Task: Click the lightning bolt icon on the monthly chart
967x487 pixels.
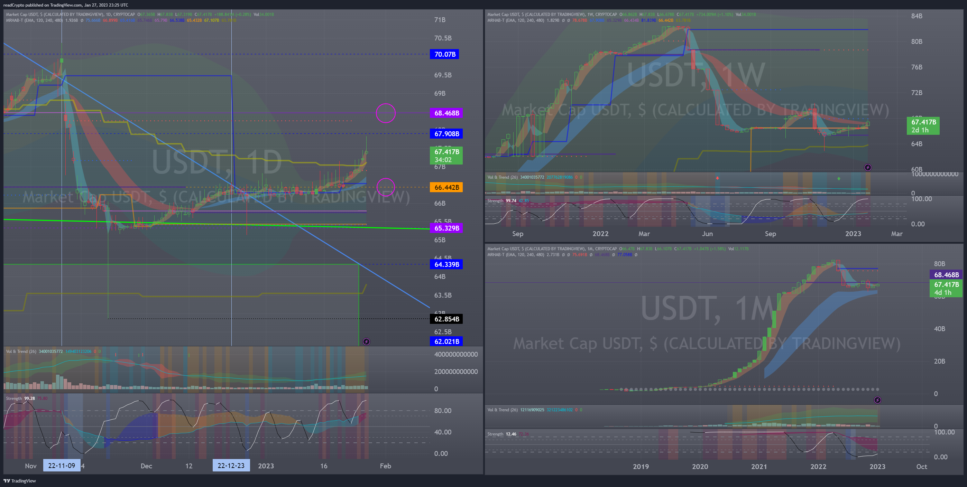Action: coord(877,400)
